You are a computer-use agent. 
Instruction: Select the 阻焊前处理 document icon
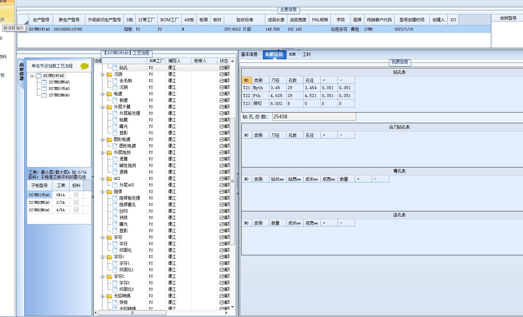[115, 198]
